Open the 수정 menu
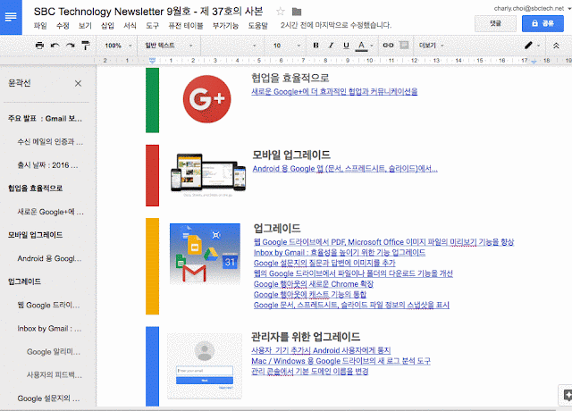 [63, 26]
